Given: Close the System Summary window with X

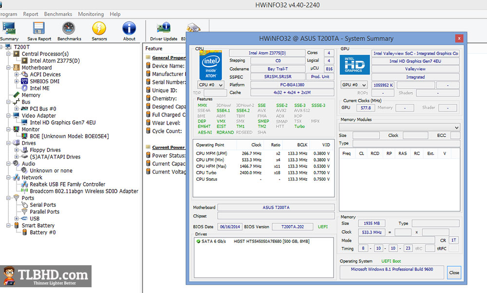Looking at the screenshot, I should pos(459,38).
